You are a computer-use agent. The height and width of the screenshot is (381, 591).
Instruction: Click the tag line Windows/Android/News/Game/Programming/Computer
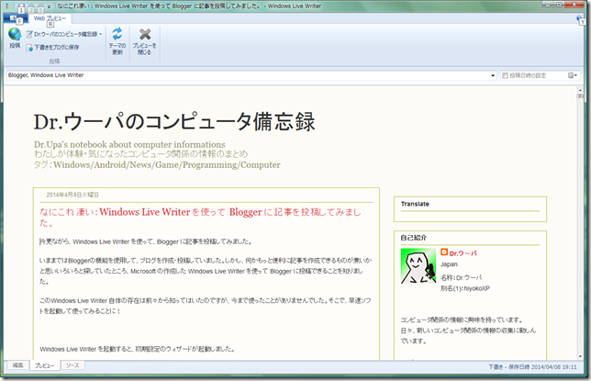(167, 165)
